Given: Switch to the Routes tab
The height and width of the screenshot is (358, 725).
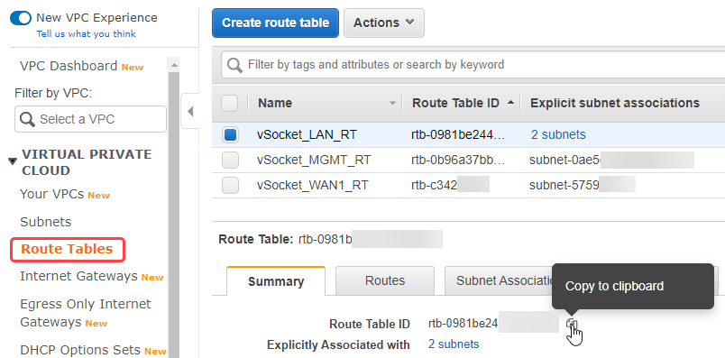Looking at the screenshot, I should click(x=385, y=280).
